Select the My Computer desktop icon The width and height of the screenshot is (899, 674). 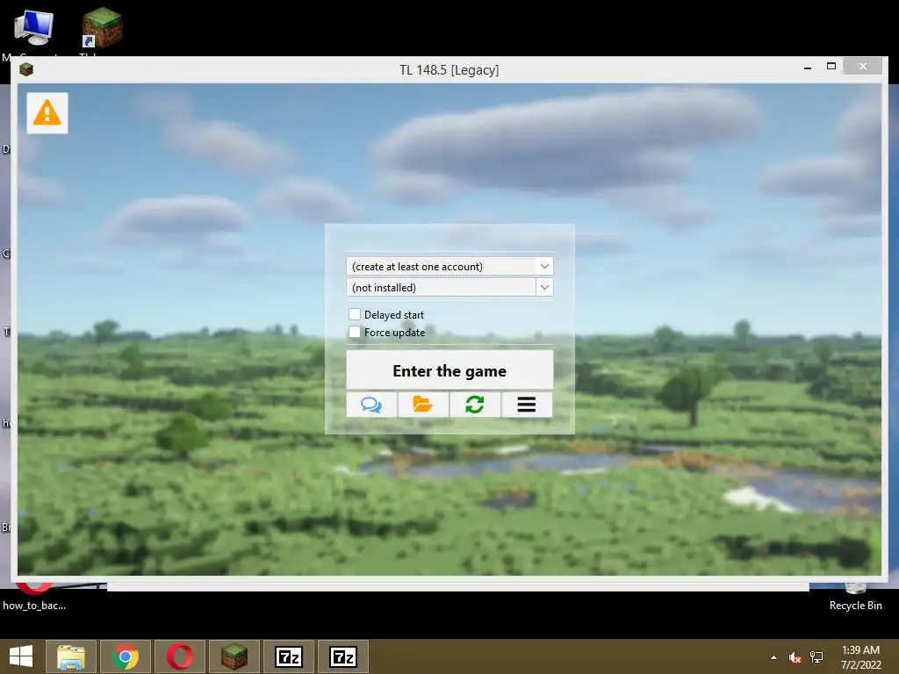[x=33, y=27]
